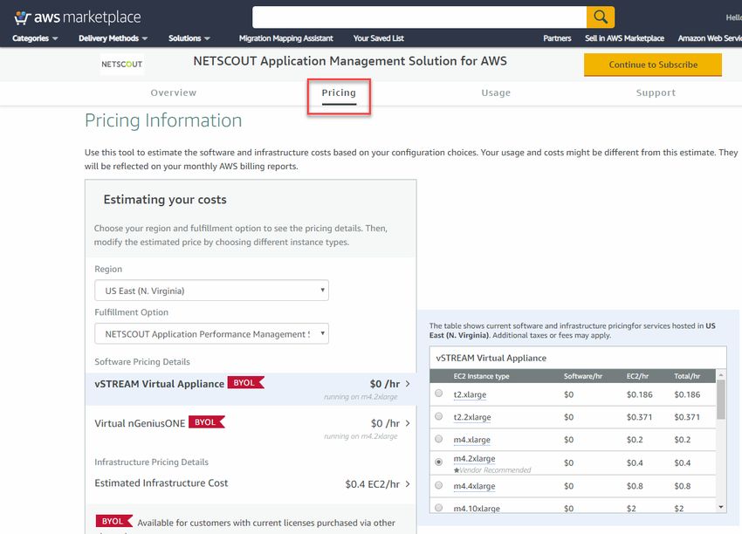The height and width of the screenshot is (534, 742).
Task: Click the pricing table scroll up arrow
Action: [x=721, y=374]
